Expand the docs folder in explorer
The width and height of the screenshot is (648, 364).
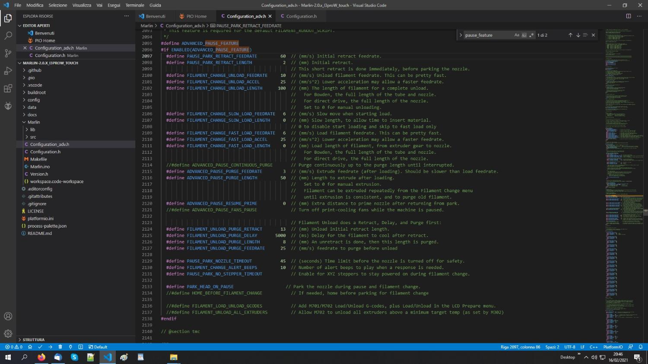(x=32, y=114)
